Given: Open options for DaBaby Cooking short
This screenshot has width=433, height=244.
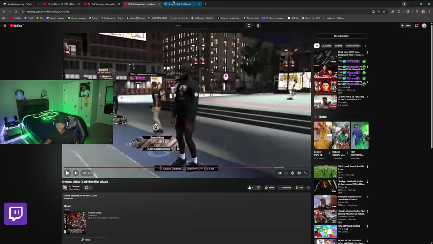Looking at the screenshot, I should tap(347, 153).
